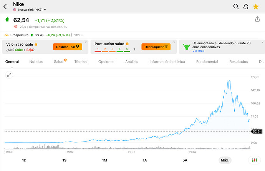This screenshot has width=265, height=171.
Task: Click the 62,54 current price marker on the chart axis
Action: [257, 131]
